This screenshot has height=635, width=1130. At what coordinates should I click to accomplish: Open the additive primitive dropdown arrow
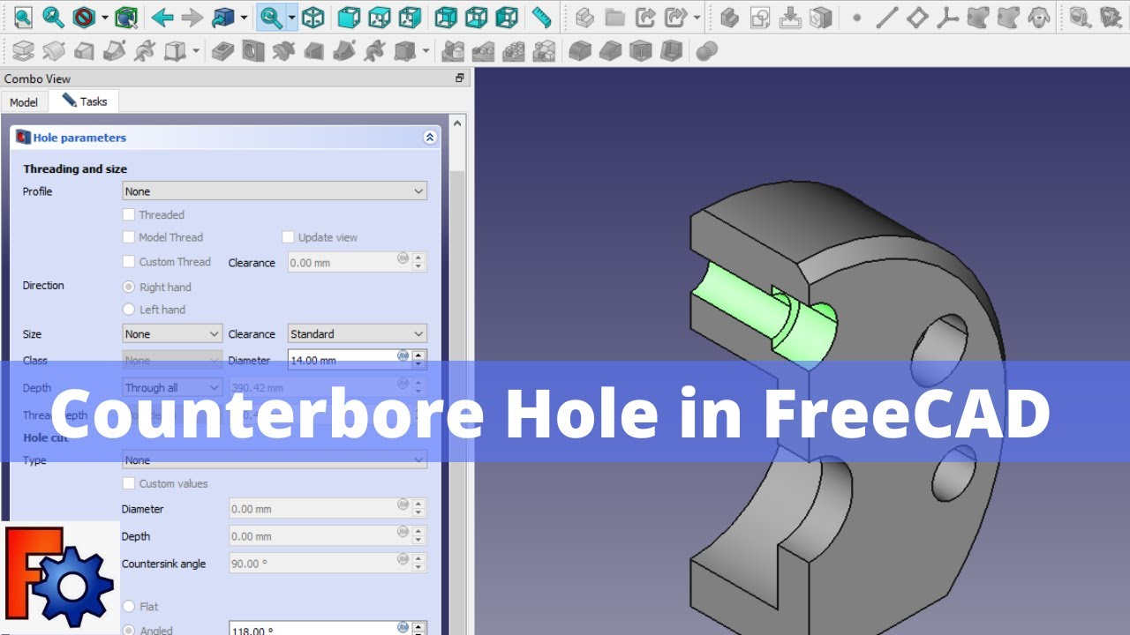click(x=195, y=51)
